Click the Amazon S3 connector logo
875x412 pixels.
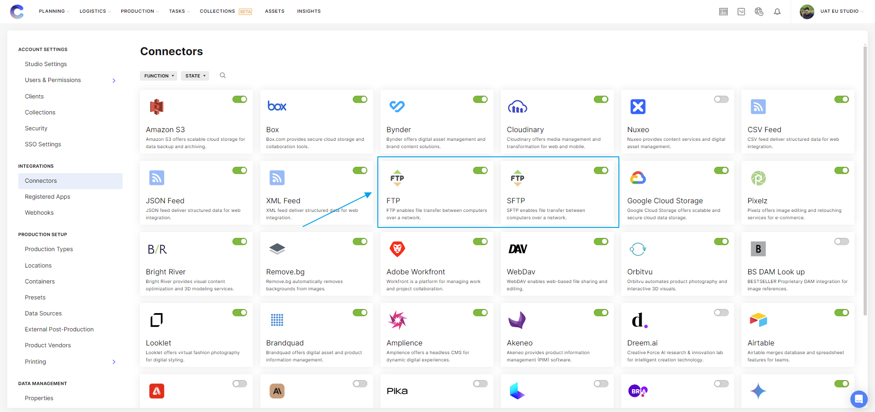[x=157, y=107]
